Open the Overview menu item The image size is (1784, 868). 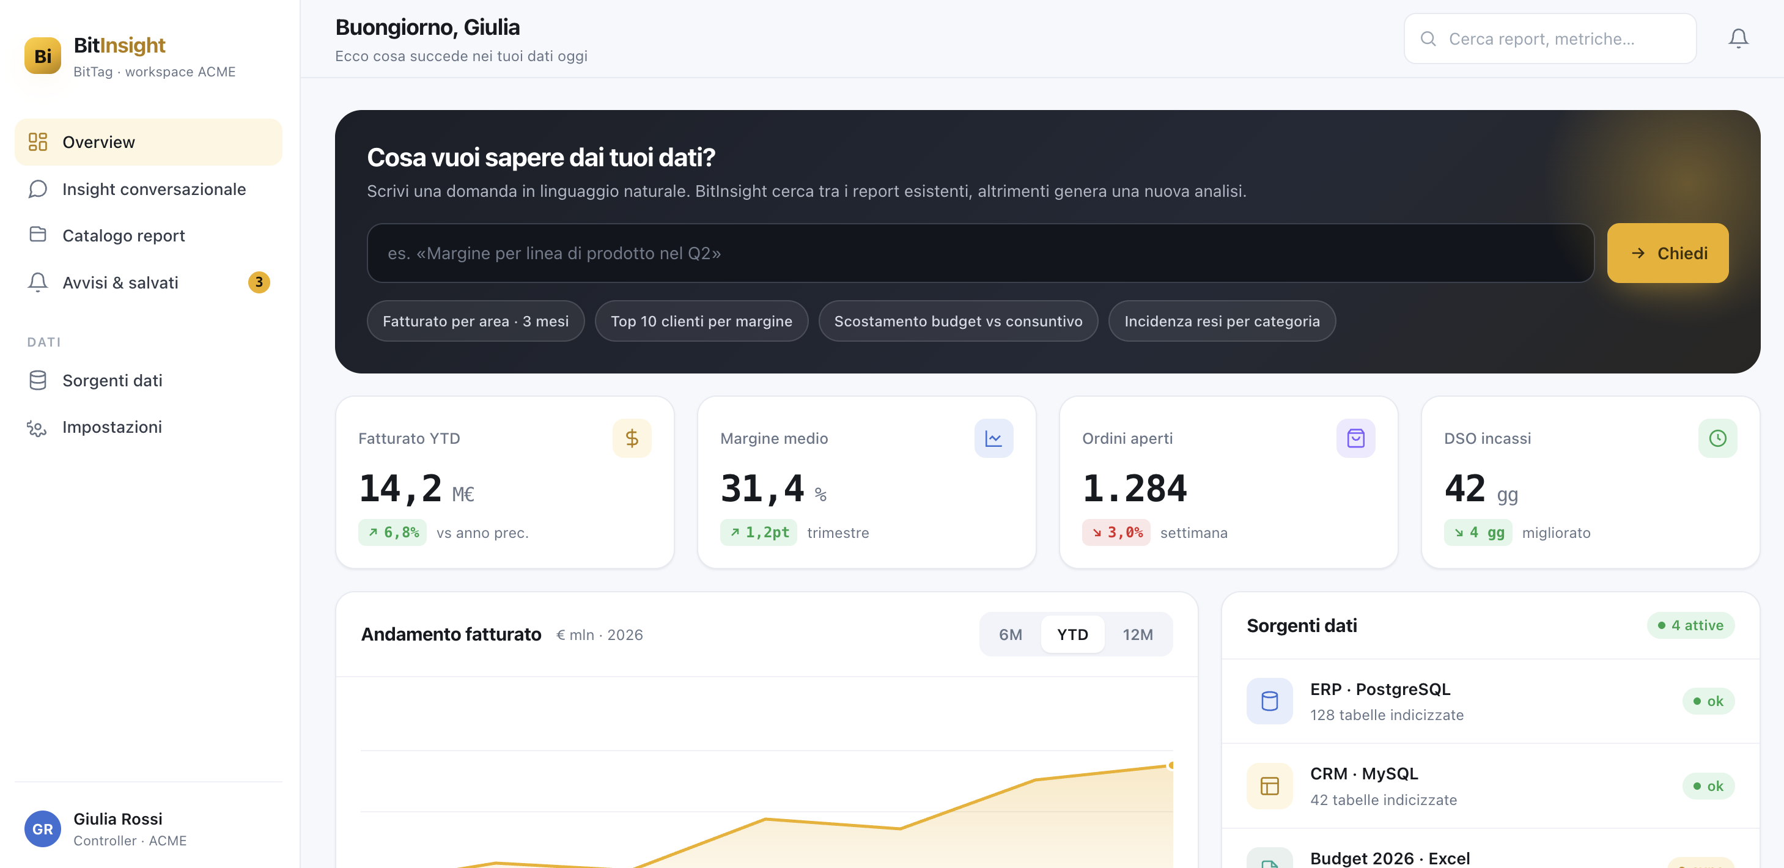148,142
